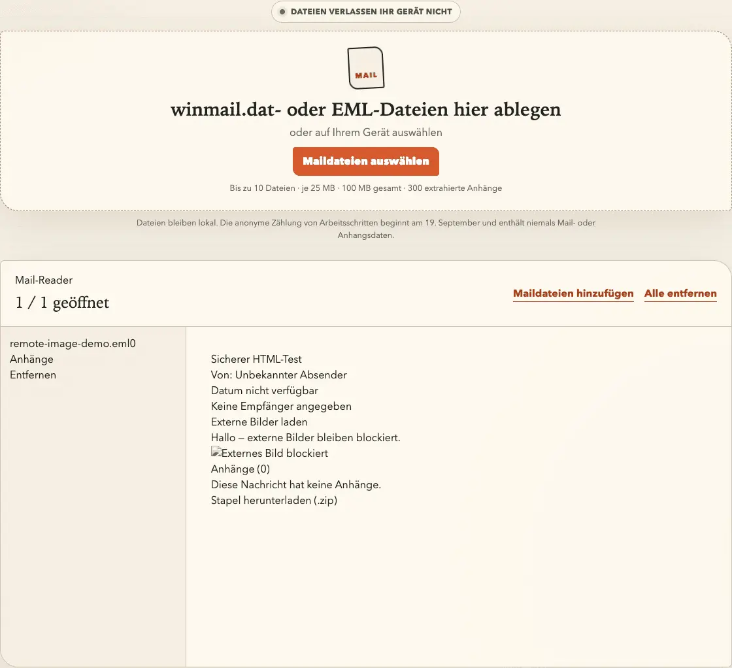The image size is (732, 668).
Task: Click Entfernen in the sidebar
Action: [33, 375]
